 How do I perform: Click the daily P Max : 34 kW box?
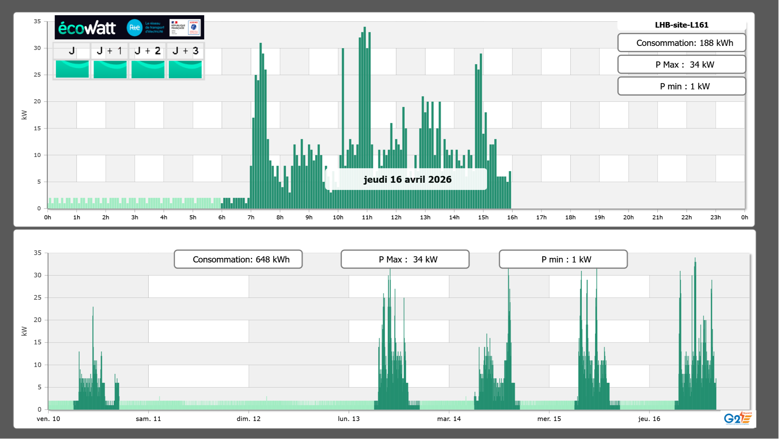click(681, 65)
